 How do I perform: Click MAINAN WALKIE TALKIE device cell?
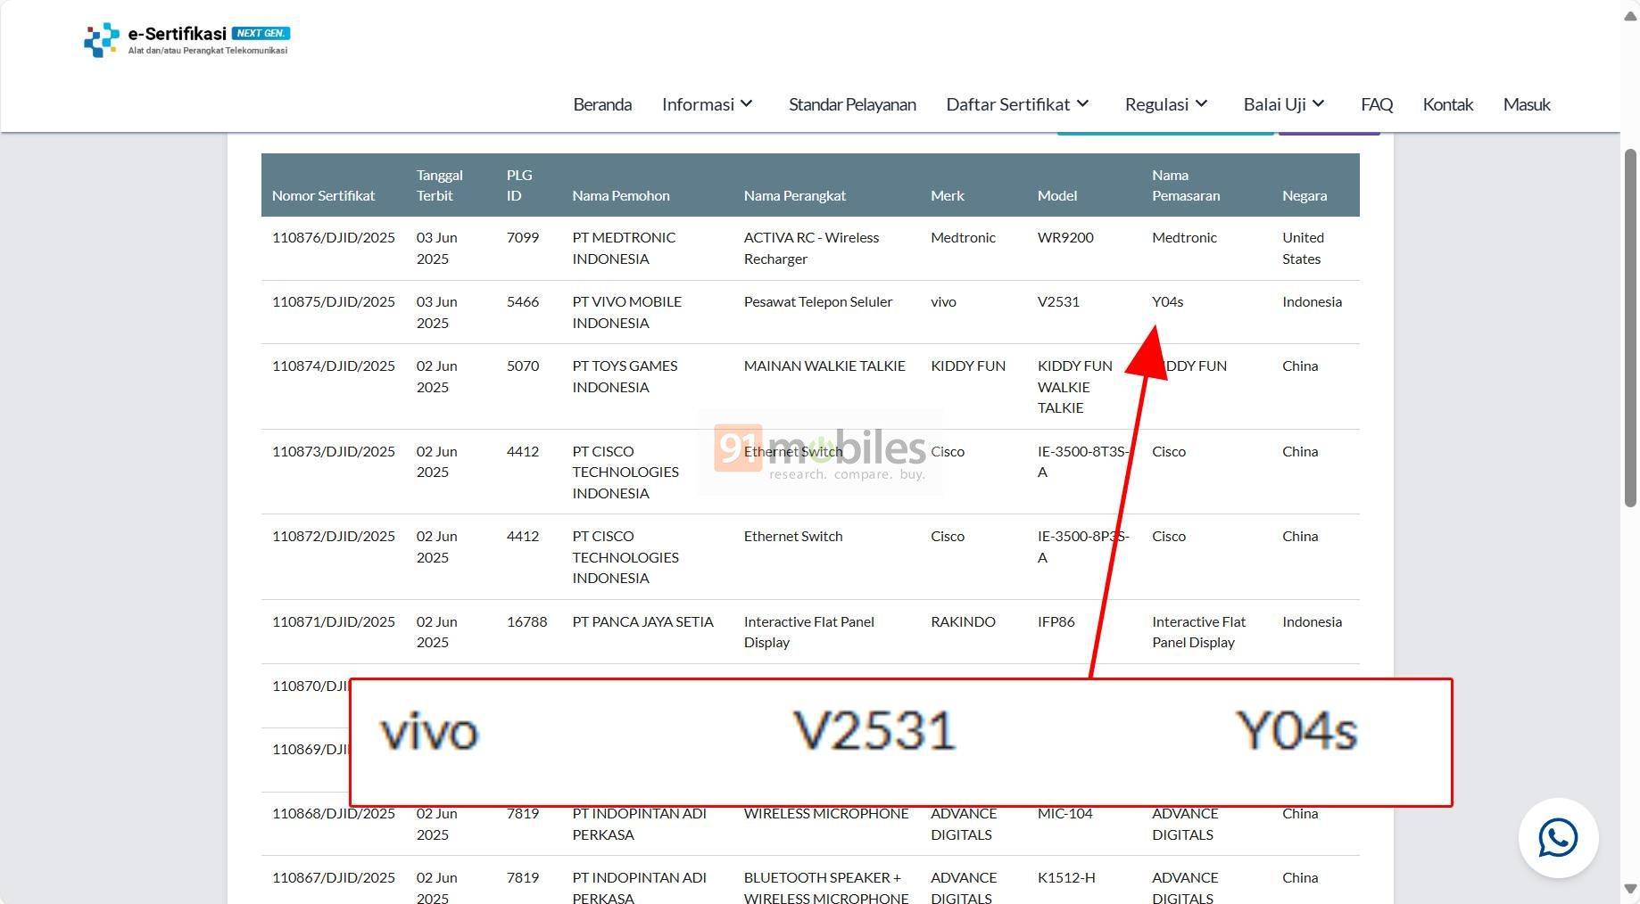824,366
